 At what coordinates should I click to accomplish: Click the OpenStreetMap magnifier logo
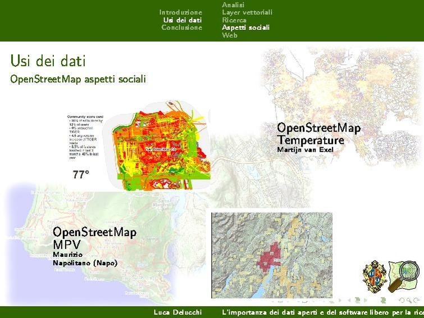404,276
